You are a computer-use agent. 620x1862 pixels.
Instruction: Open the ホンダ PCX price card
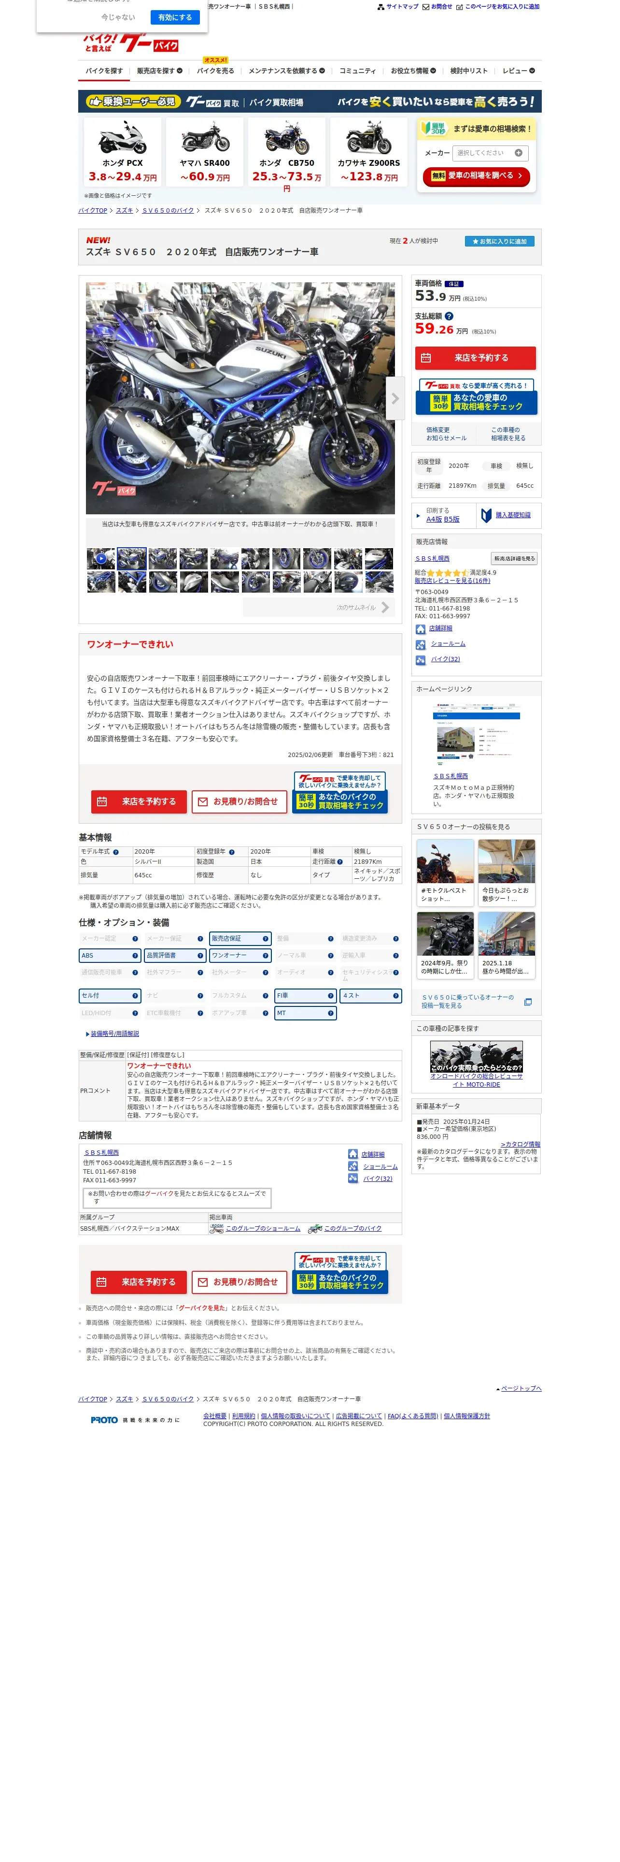(x=123, y=152)
